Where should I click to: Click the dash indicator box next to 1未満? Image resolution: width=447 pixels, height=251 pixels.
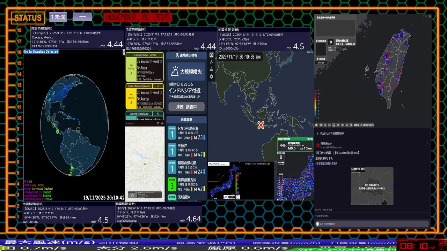click(x=82, y=17)
